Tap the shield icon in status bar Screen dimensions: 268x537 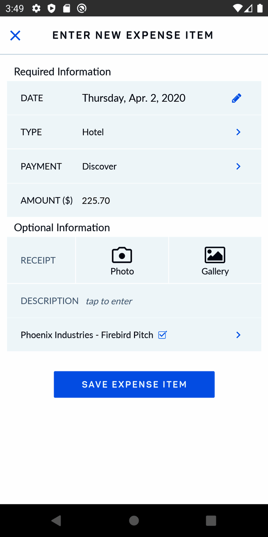(51, 8)
